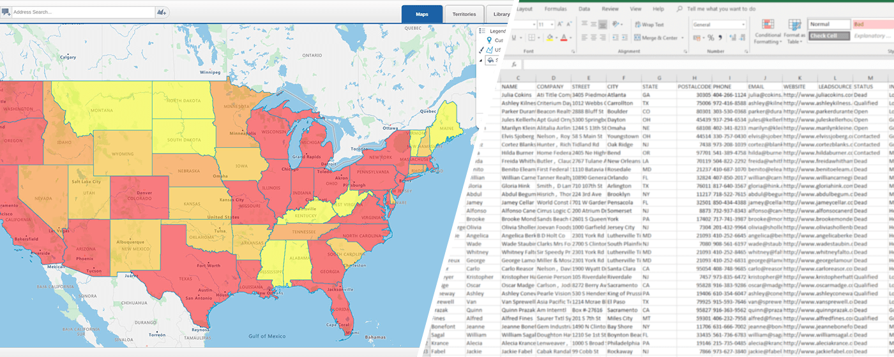Viewport: 894px width, 357px height.
Task: Open the Fill Color dropdown arrow
Action: coord(557,38)
